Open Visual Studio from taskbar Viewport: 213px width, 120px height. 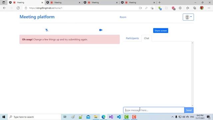[111, 117]
